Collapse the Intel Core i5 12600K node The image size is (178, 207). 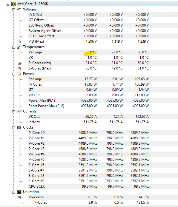point(8,4)
